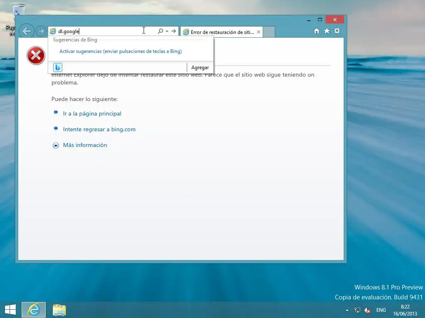Screen dimensions: 425x318
Task: Click 'Activar sugerencias' Bing link
Action: 120,51
